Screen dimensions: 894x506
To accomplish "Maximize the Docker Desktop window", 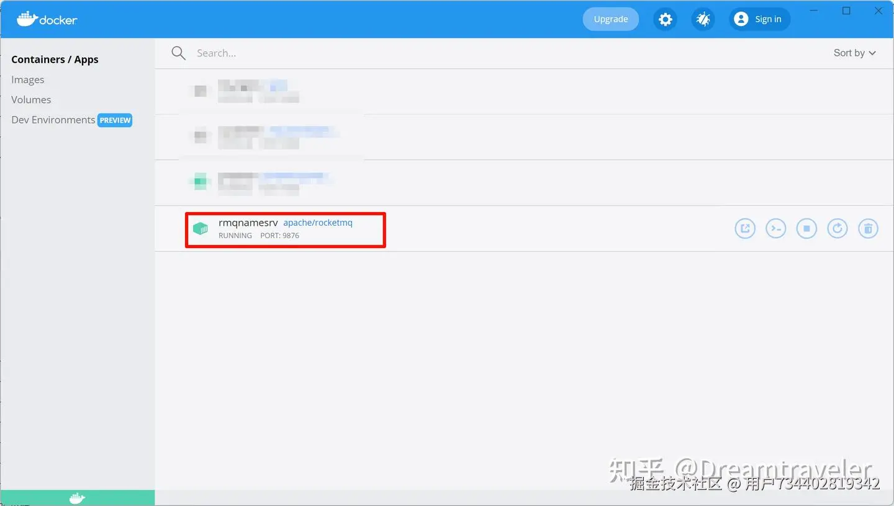I will pos(846,11).
